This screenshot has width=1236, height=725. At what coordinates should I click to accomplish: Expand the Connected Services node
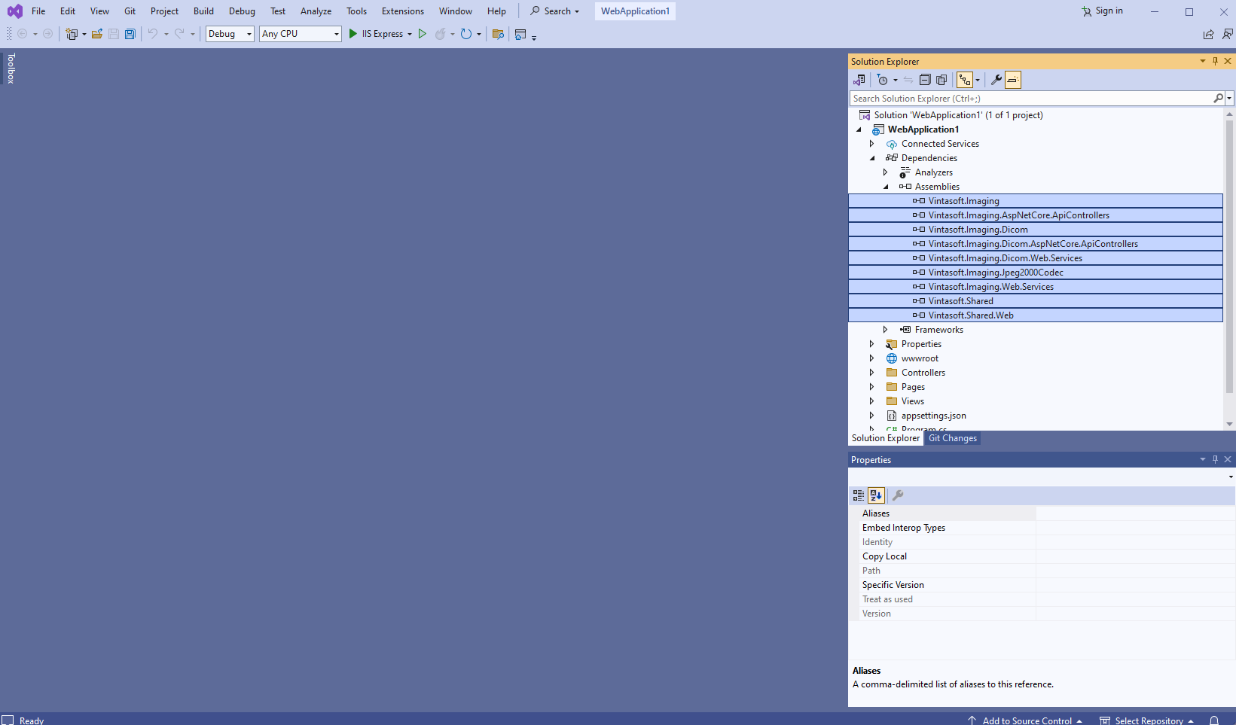point(872,144)
